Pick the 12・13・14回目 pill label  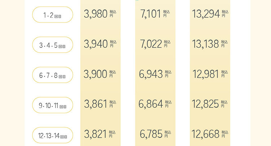coord(53,136)
